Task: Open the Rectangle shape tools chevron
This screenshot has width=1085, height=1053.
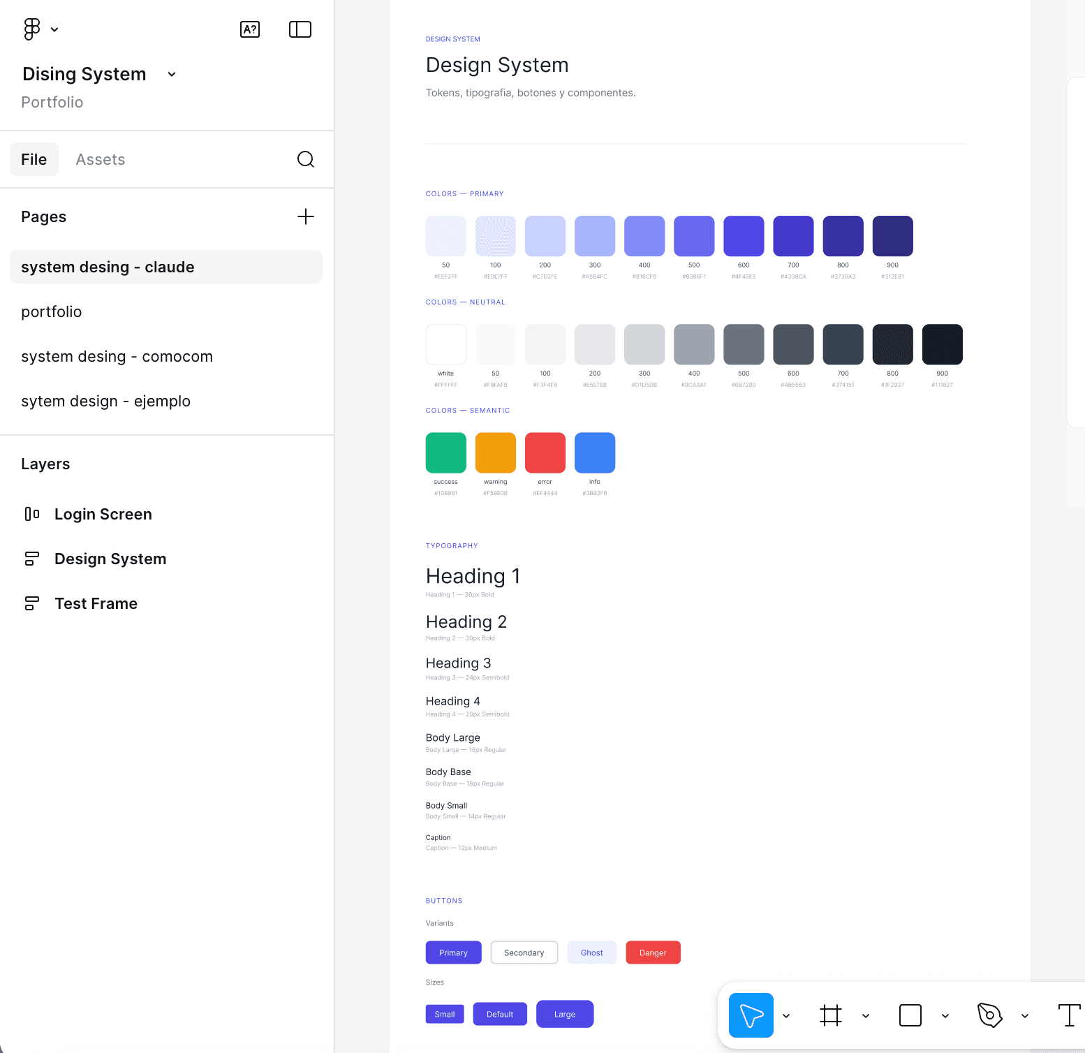Action: coord(945,1016)
